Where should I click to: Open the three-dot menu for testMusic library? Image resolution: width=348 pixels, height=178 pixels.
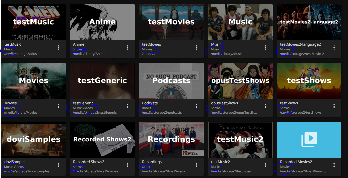point(58,47)
